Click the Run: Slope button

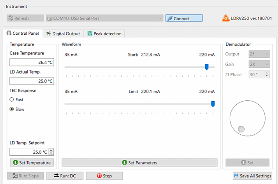25,176
